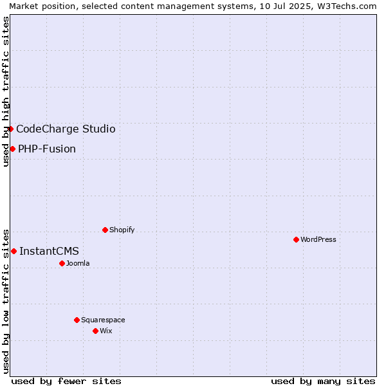Click the 'used by fewer sites' axis label

point(66,381)
